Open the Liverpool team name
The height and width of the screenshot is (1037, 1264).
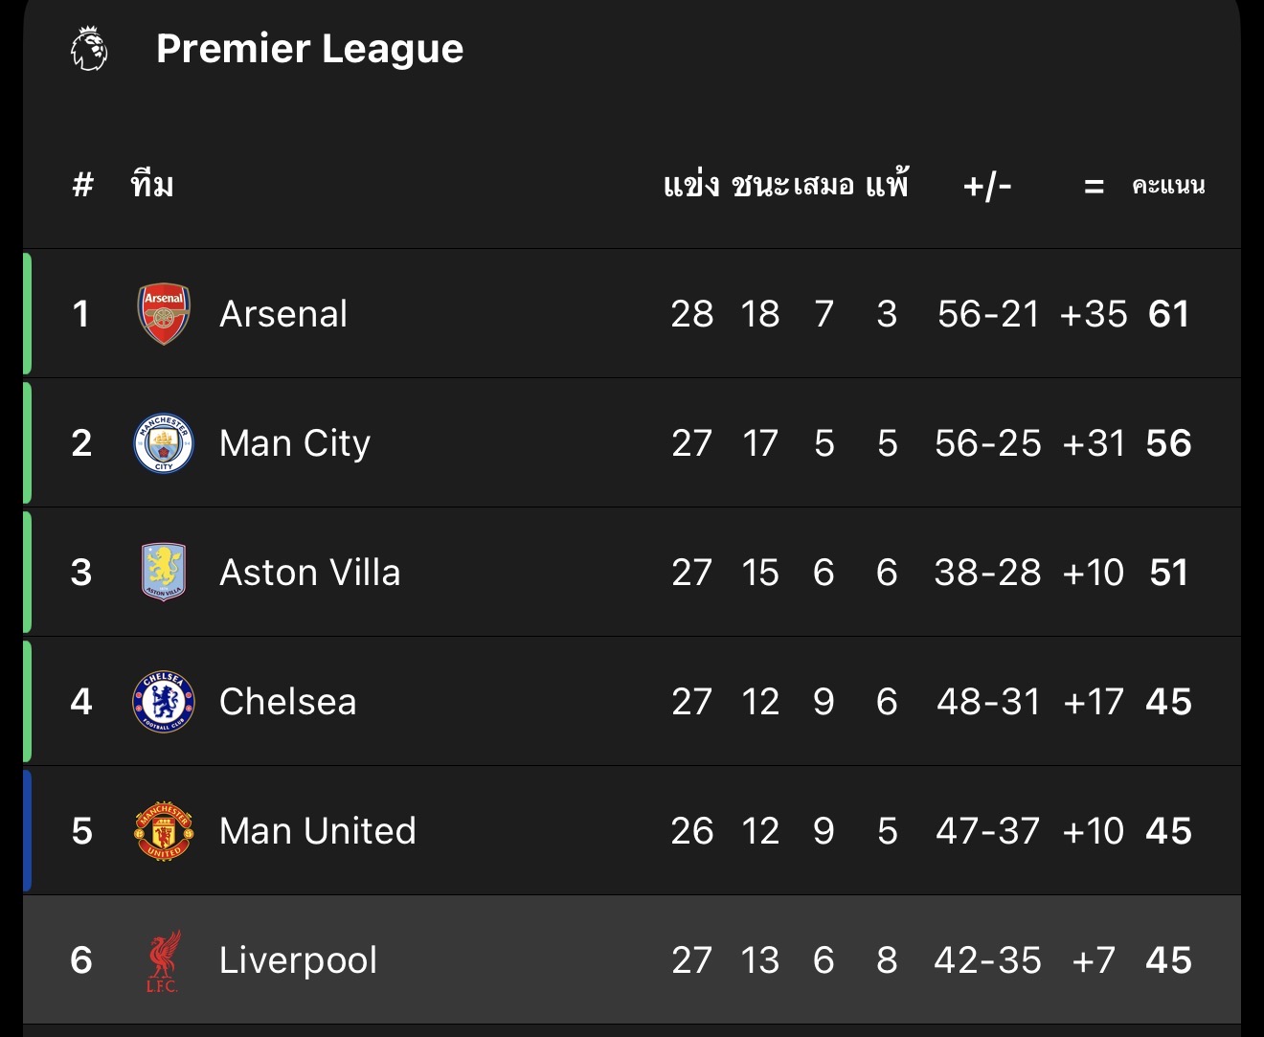(x=298, y=960)
